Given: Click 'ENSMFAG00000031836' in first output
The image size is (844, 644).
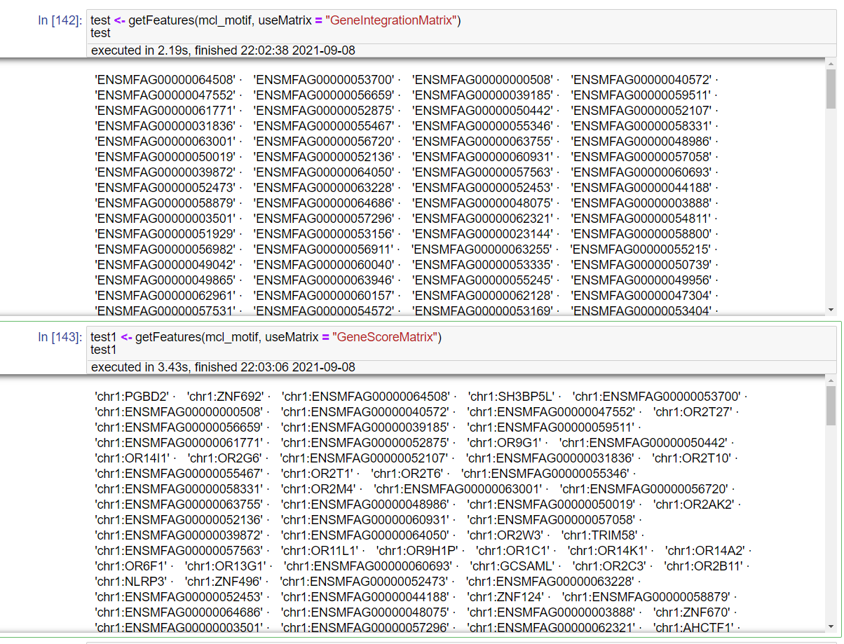Looking at the screenshot, I should click(x=165, y=126).
